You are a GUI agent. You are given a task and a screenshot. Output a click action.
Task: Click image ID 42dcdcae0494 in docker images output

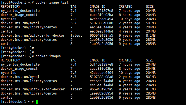click(101, 73)
